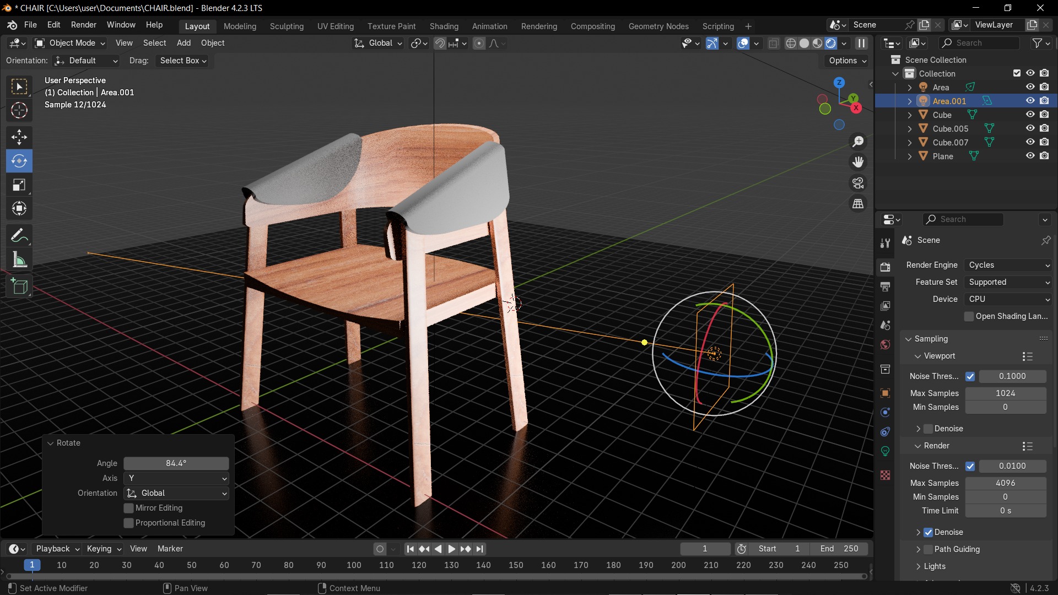Select the Rotate tool
1058x595 pixels.
click(x=19, y=161)
